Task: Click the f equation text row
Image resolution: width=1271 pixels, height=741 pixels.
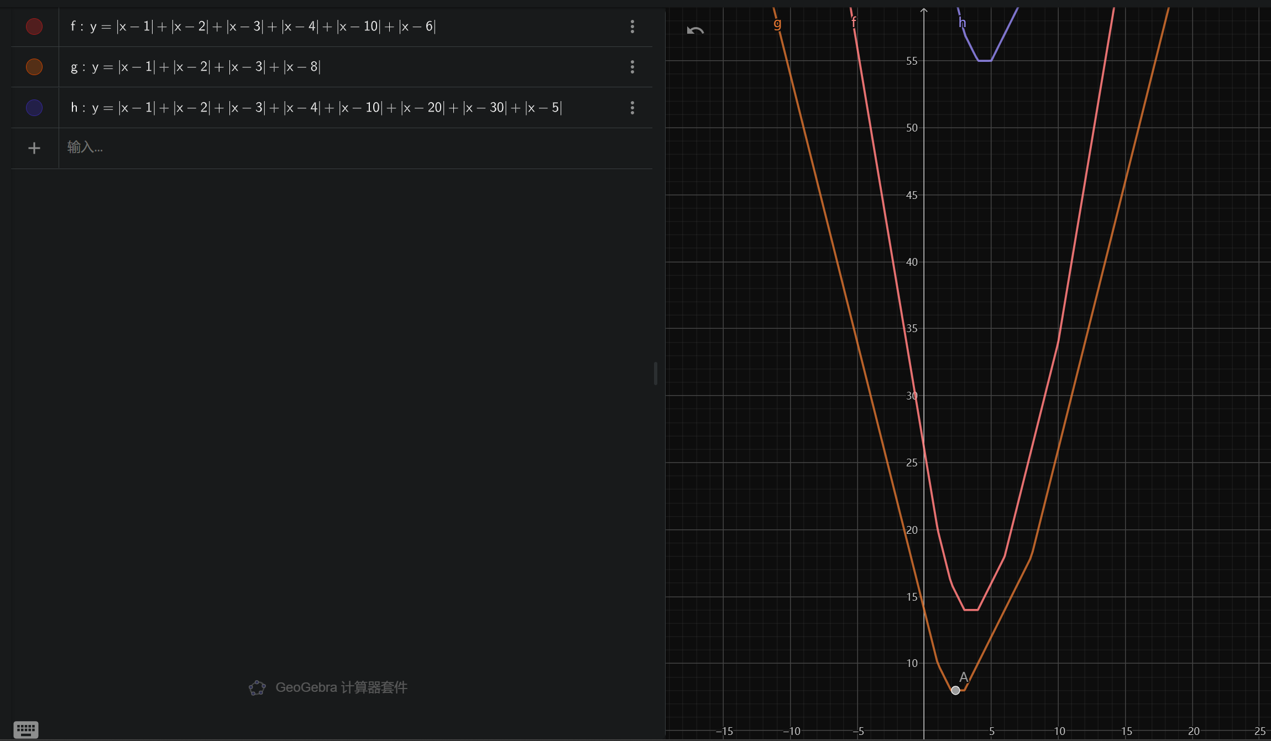Action: coord(253,27)
